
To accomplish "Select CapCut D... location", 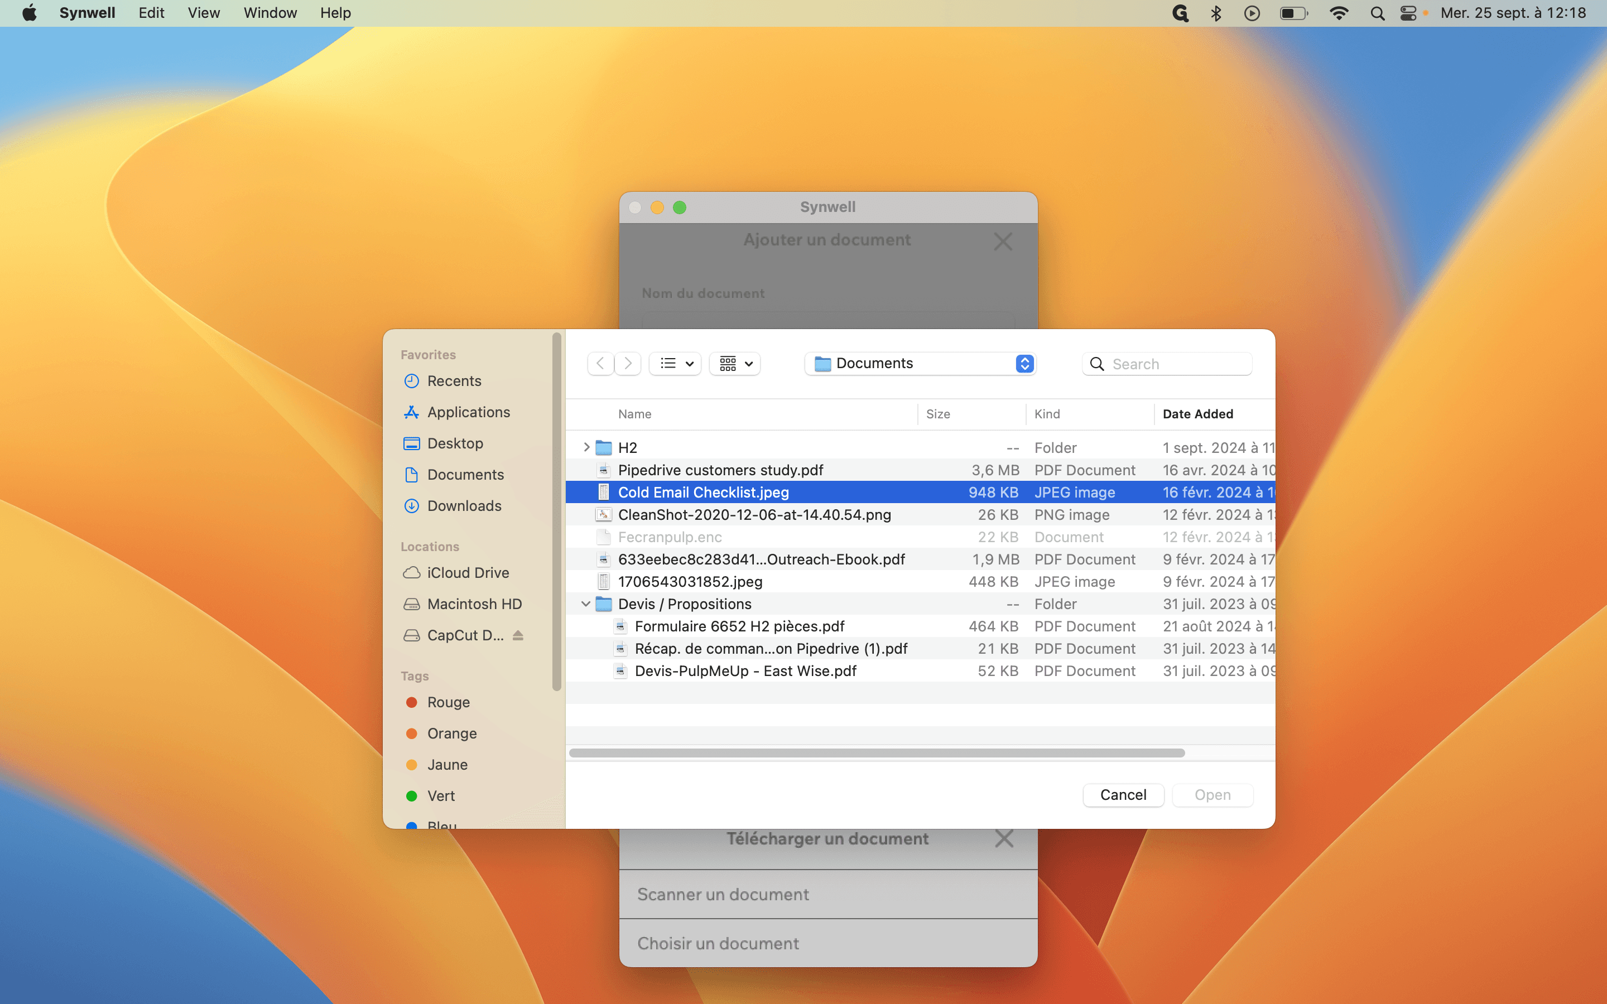I will (x=454, y=635).
